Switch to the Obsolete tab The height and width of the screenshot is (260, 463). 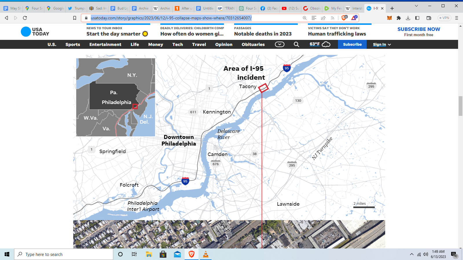pyautogui.click(x=312, y=8)
